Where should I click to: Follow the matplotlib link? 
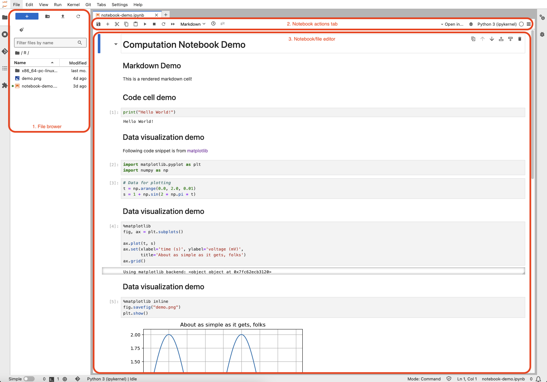198,151
